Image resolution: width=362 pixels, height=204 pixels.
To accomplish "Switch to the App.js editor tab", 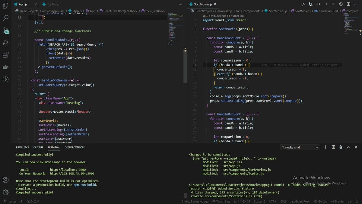I will pyautogui.click(x=23, y=4).
